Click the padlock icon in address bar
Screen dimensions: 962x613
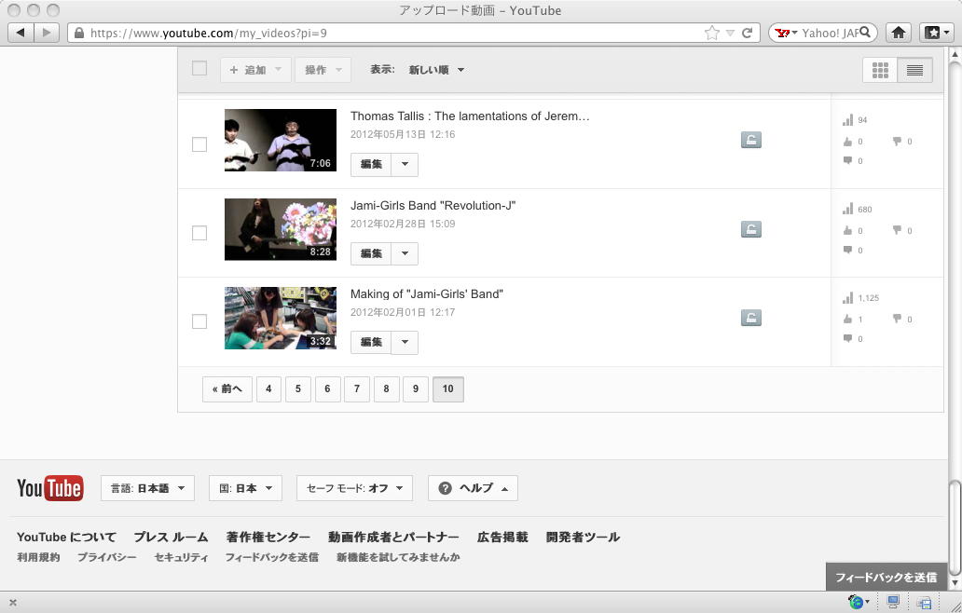coord(79,33)
